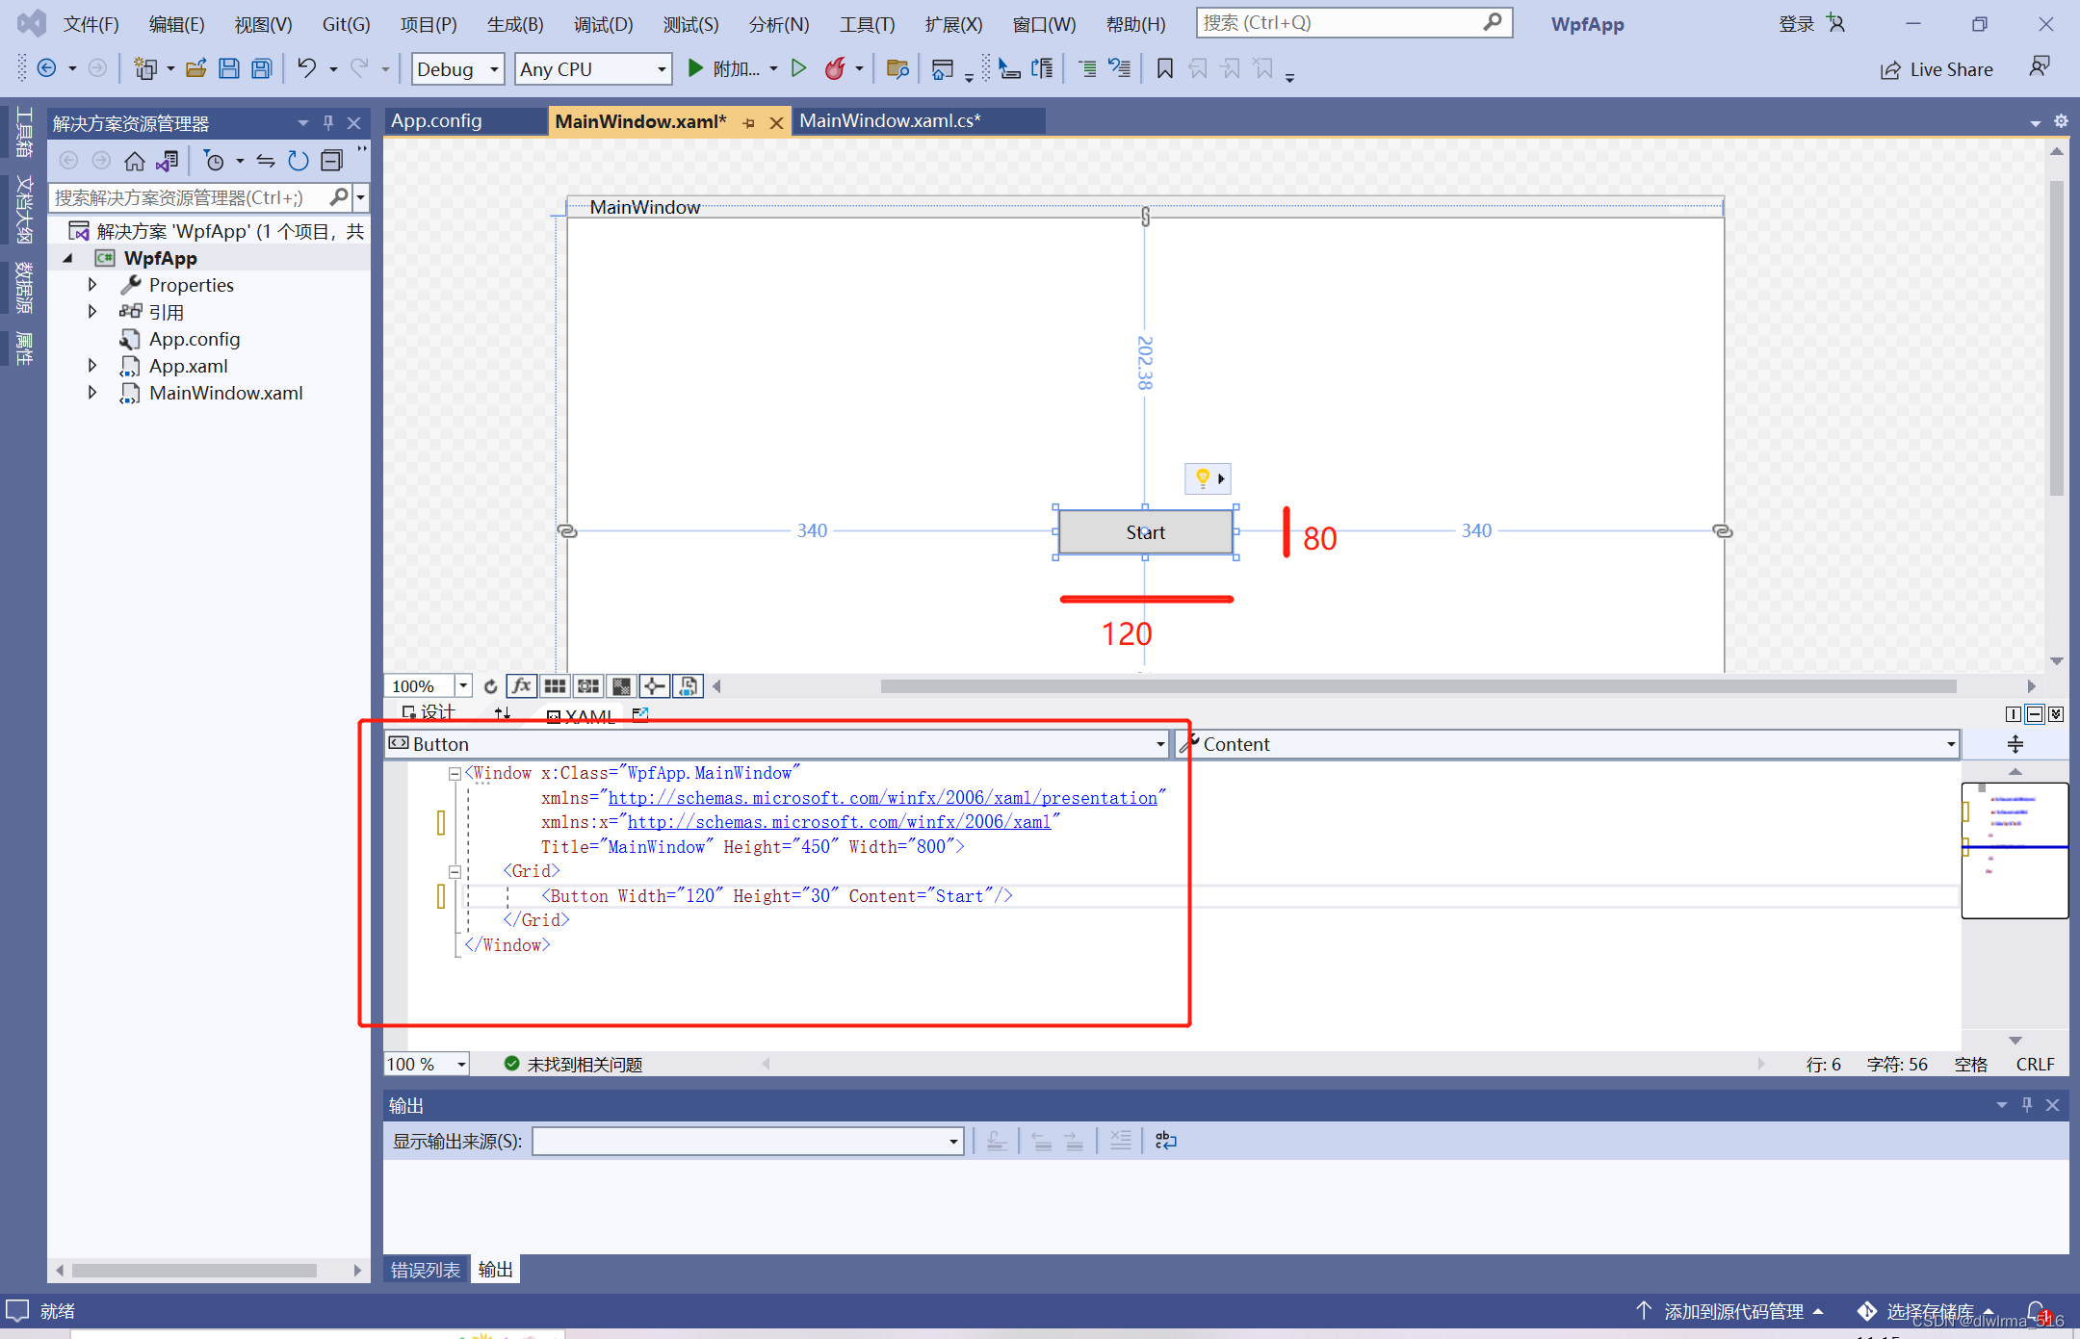2080x1339 pixels.
Task: Toggle the show snap grid button
Action: point(555,686)
